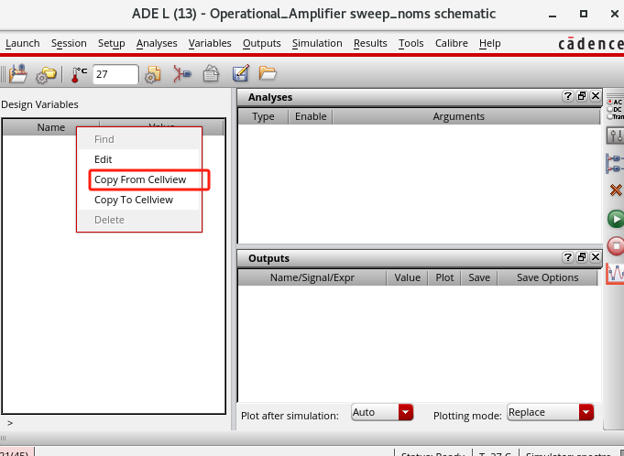Minimize the ADE L window
The height and width of the screenshot is (456, 624).
(x=553, y=15)
